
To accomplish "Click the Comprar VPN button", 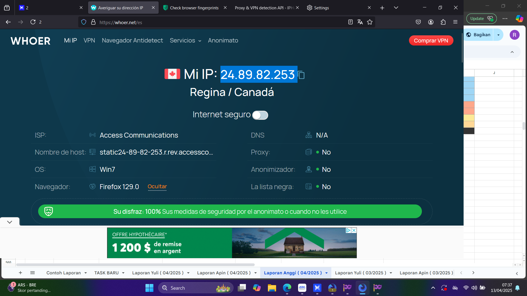I will pos(431,41).
